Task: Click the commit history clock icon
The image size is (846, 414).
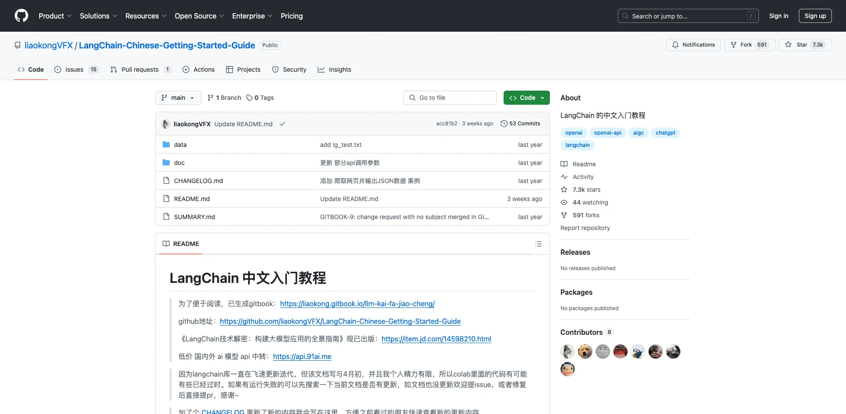Action: tap(504, 124)
